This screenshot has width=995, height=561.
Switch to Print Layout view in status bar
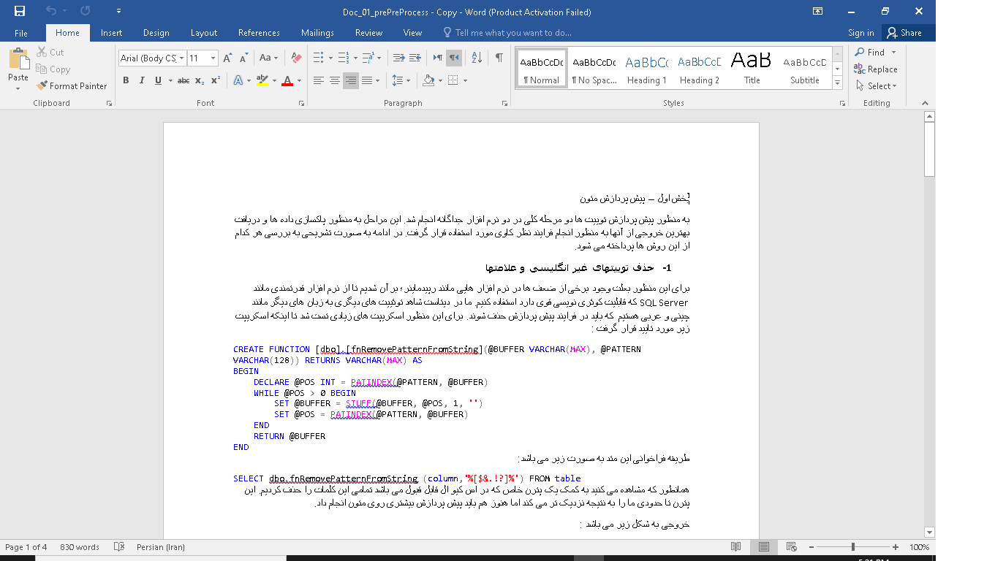(x=763, y=547)
